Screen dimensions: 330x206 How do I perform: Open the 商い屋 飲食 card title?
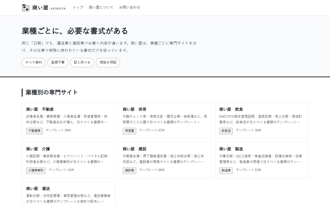point(231,109)
